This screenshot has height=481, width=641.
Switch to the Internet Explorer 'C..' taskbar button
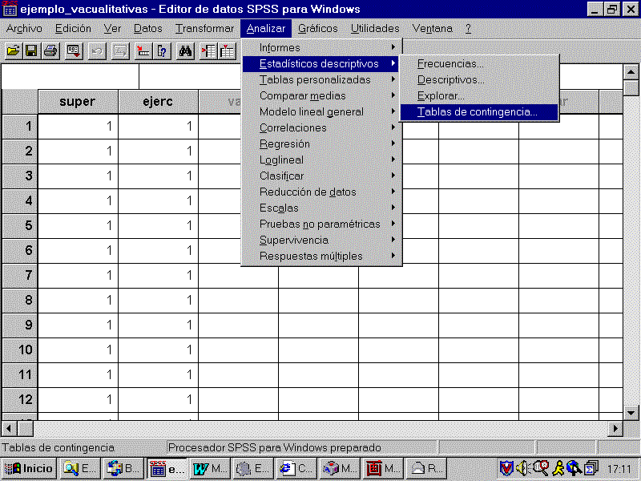click(x=296, y=468)
